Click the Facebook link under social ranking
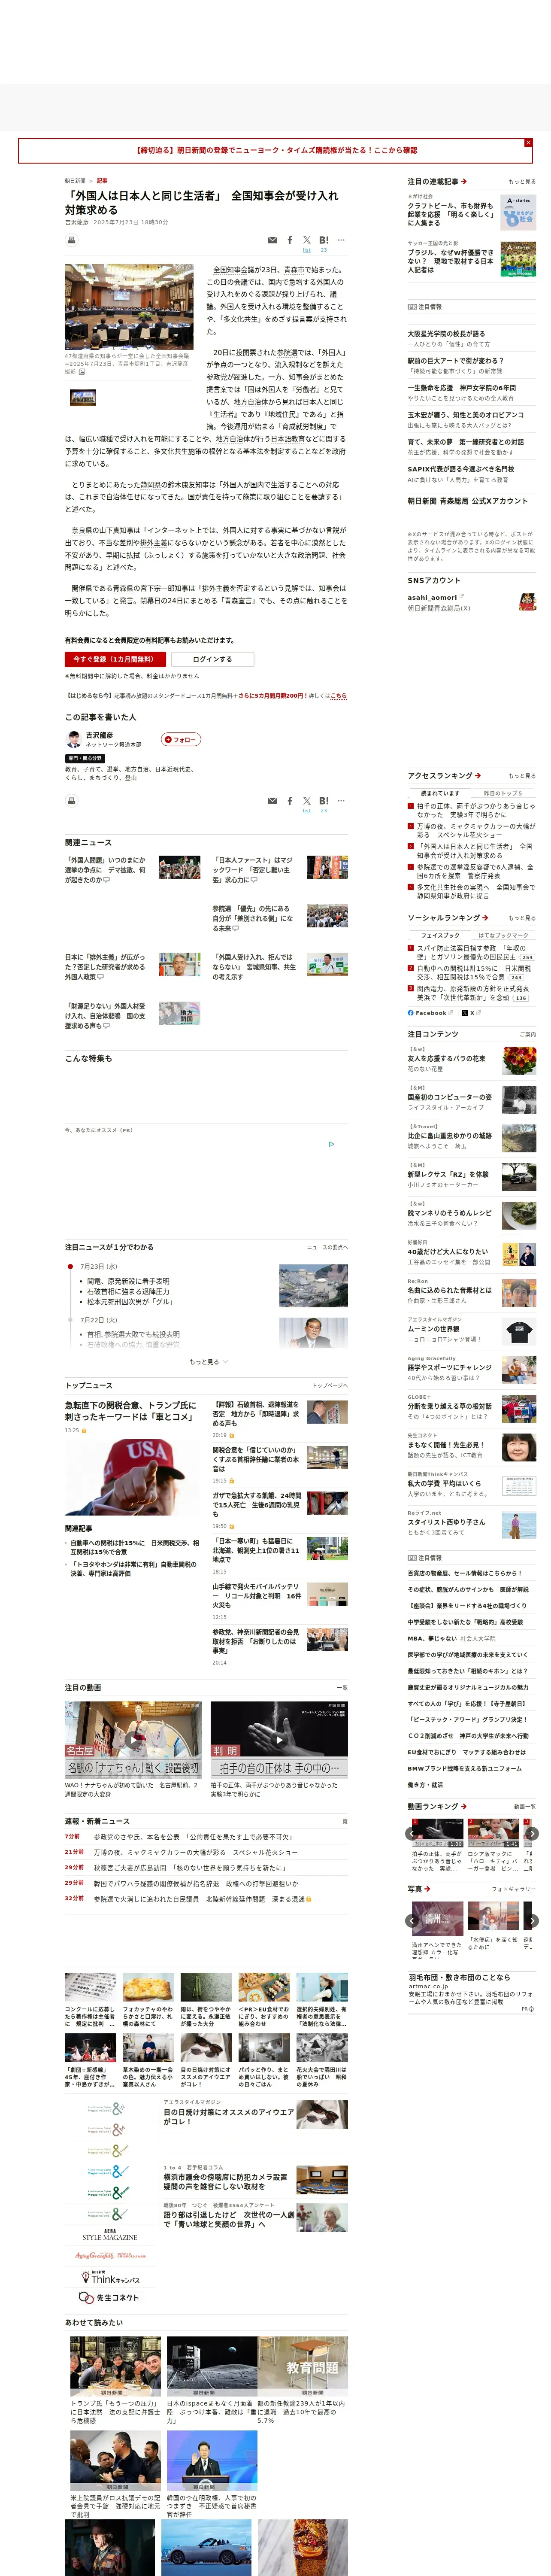Screen dimensions: 551x2576 click(x=430, y=1013)
